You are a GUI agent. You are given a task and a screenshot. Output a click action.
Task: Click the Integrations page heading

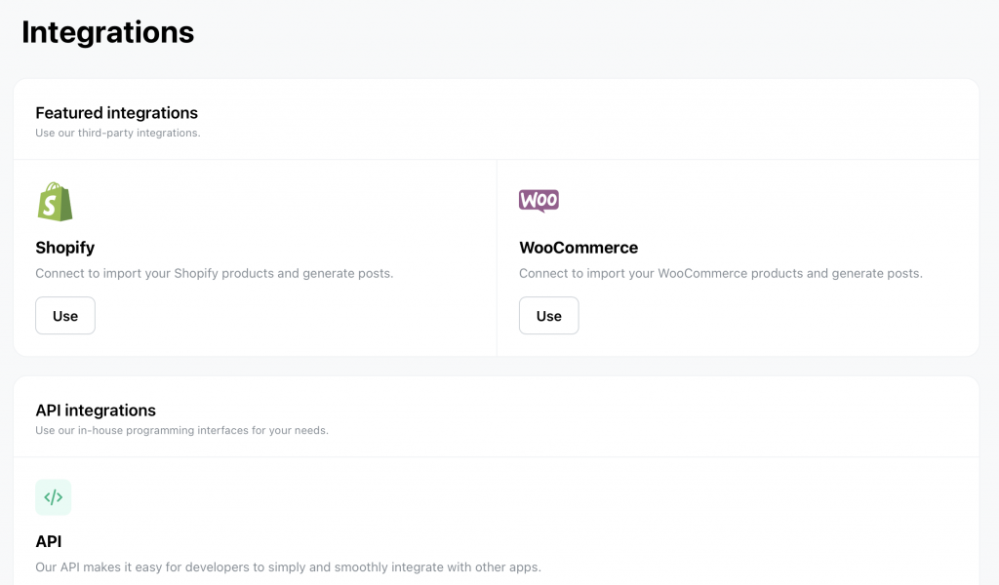click(108, 32)
